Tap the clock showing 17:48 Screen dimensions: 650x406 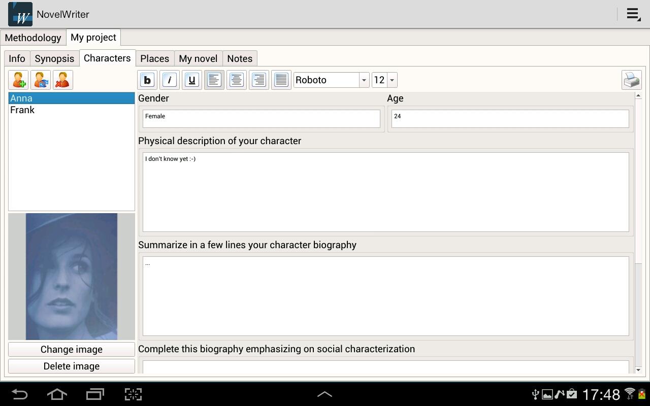tap(602, 394)
